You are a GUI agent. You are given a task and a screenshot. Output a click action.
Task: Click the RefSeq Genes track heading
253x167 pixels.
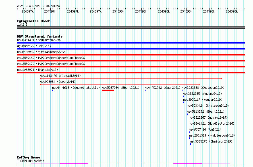click(x=29, y=157)
